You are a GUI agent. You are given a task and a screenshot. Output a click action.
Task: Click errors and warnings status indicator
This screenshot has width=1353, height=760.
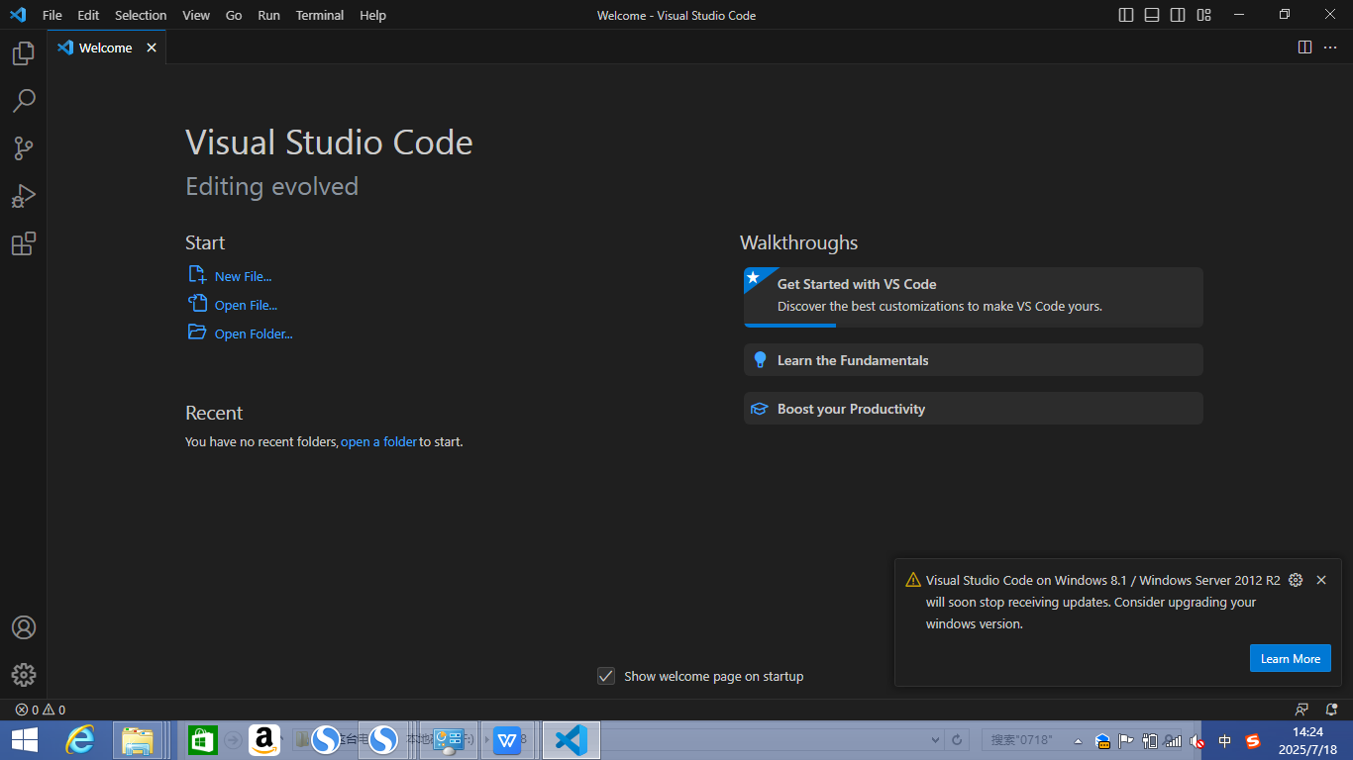pyautogui.click(x=41, y=710)
